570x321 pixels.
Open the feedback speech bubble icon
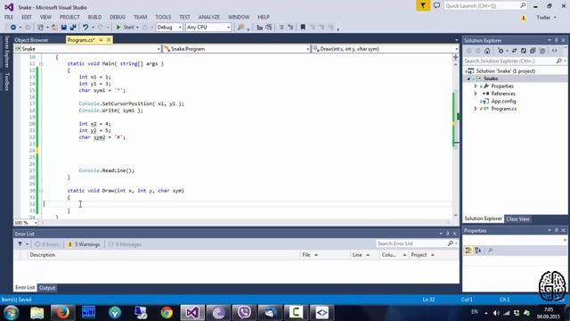[436, 6]
